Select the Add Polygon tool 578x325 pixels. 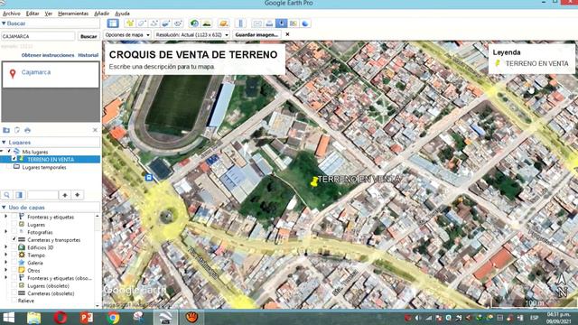click(x=142, y=23)
